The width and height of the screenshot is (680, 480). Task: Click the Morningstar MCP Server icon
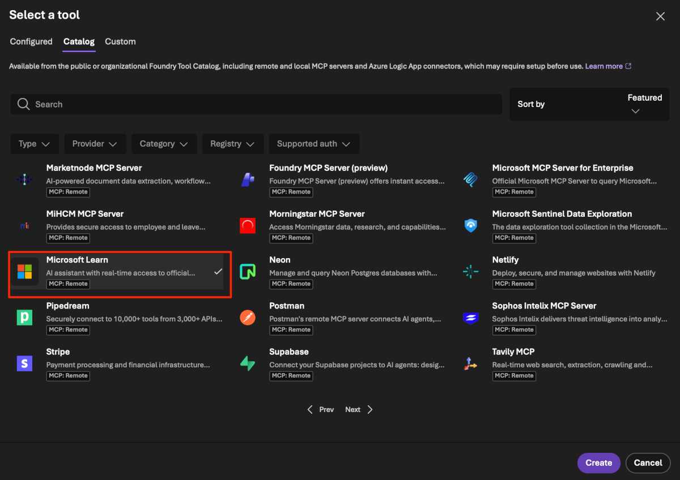(x=248, y=226)
